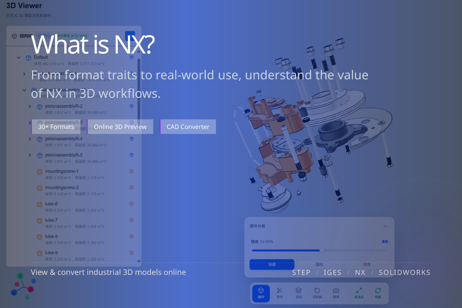Expand the pistonassemblyR-3 node
Image resolution: width=462 pixels, height=308 pixels.
point(30,123)
